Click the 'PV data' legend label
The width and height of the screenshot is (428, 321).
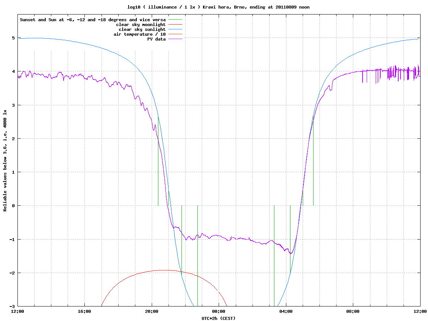pos(157,39)
